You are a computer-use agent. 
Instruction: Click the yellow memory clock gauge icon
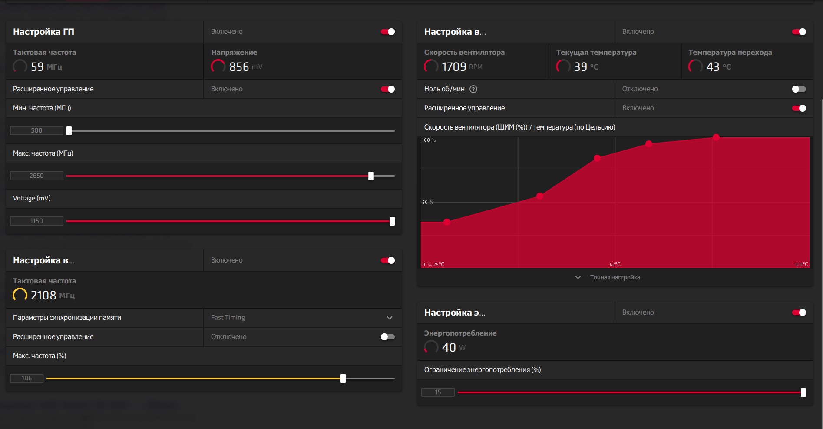pyautogui.click(x=20, y=295)
